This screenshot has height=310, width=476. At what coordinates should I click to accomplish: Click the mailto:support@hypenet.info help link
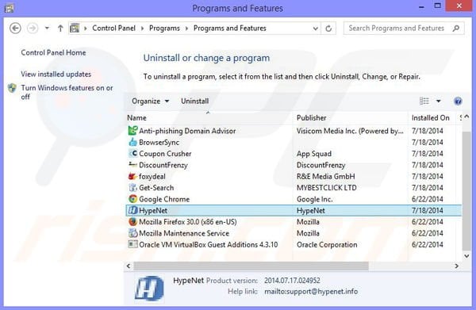click(x=311, y=292)
